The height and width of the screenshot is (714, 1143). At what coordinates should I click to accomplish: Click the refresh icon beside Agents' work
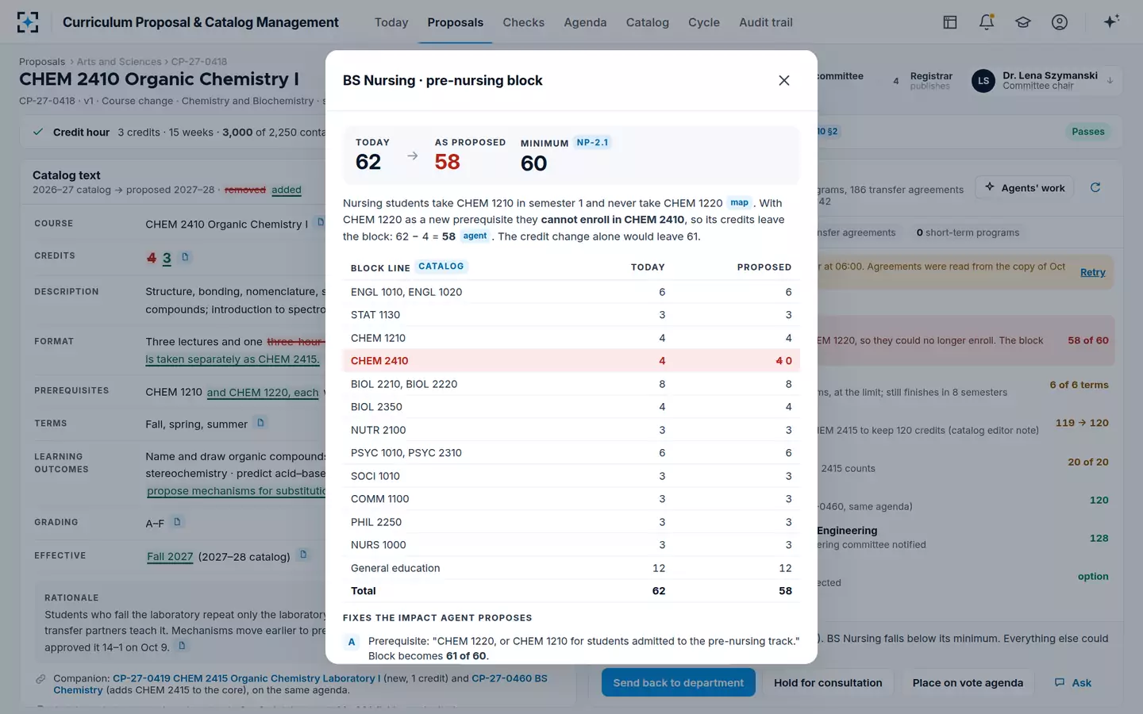coord(1095,187)
